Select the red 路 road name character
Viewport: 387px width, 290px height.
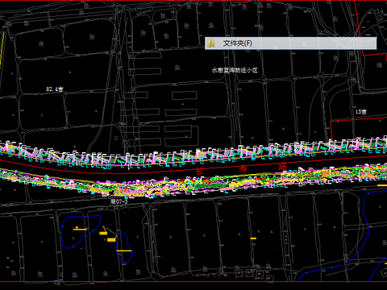pyautogui.click(x=282, y=167)
